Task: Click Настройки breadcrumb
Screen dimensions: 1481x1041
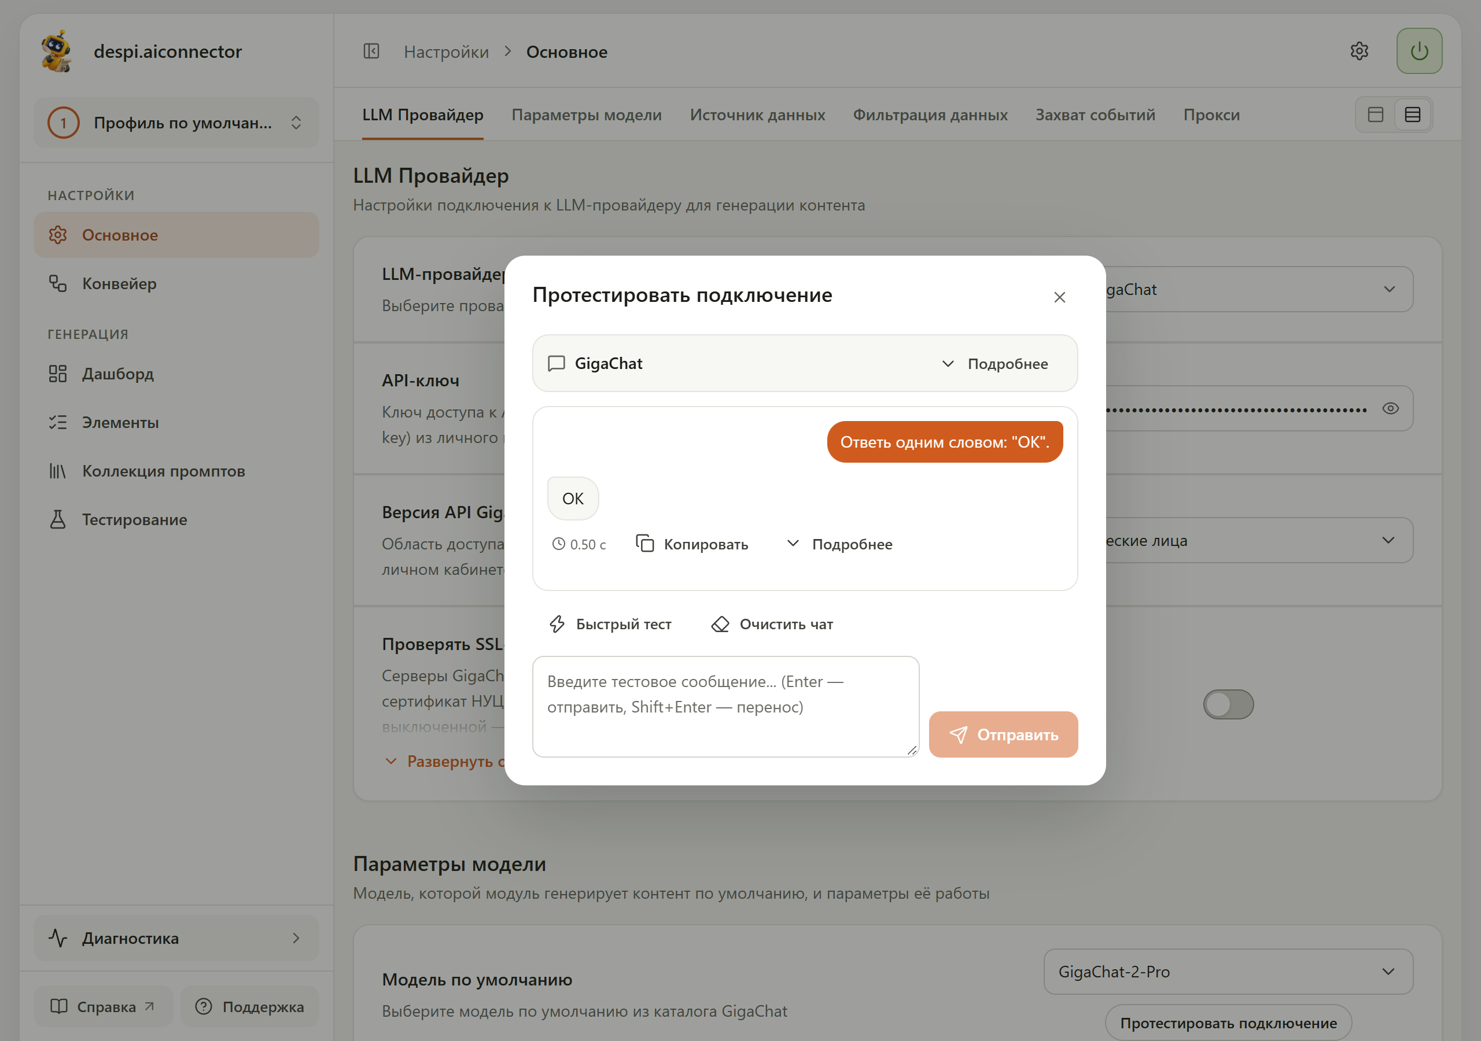Action: pyautogui.click(x=447, y=51)
